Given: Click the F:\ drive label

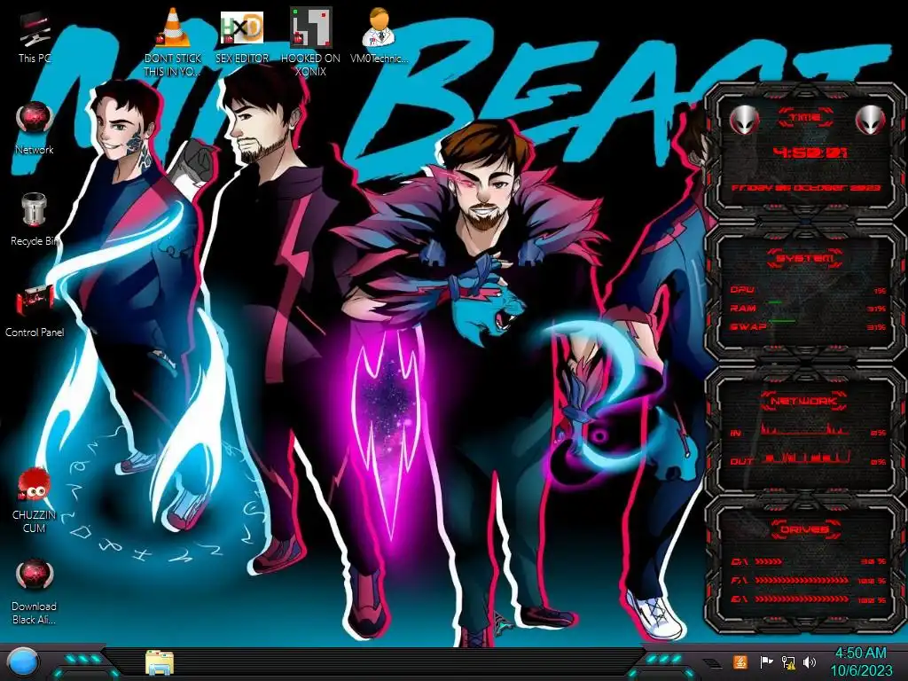Looking at the screenshot, I should coord(739,580).
